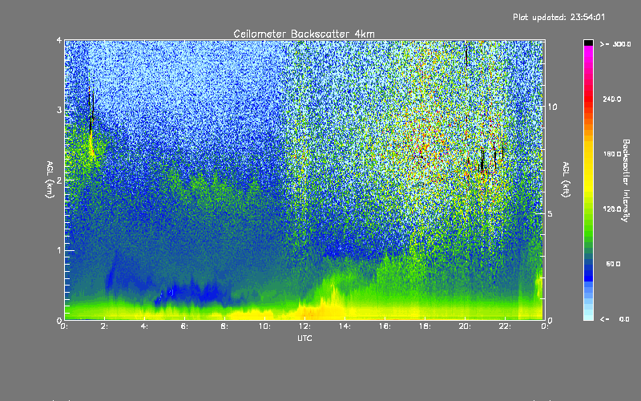Click the '10:' tick label on time axis
641x401 pixels.
[x=265, y=326]
